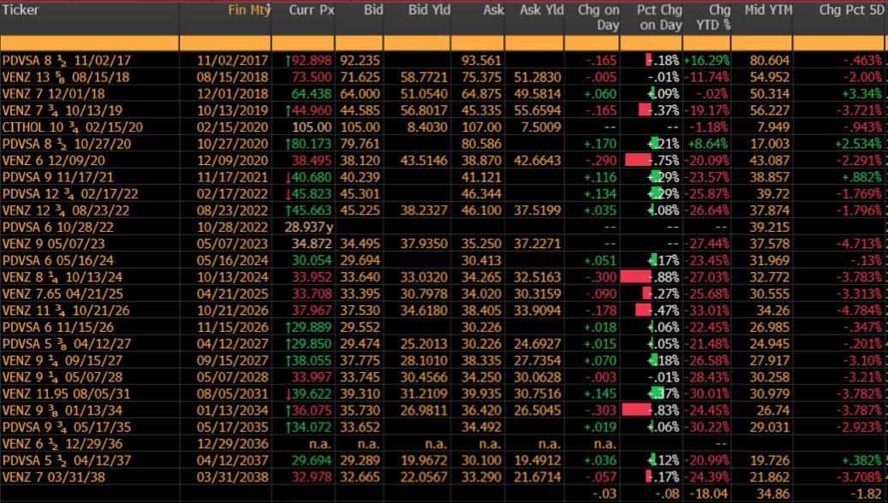Image resolution: width=888 pixels, height=503 pixels.
Task: Click the VENZ 6 12/09/20 ticker
Action: click(x=53, y=161)
